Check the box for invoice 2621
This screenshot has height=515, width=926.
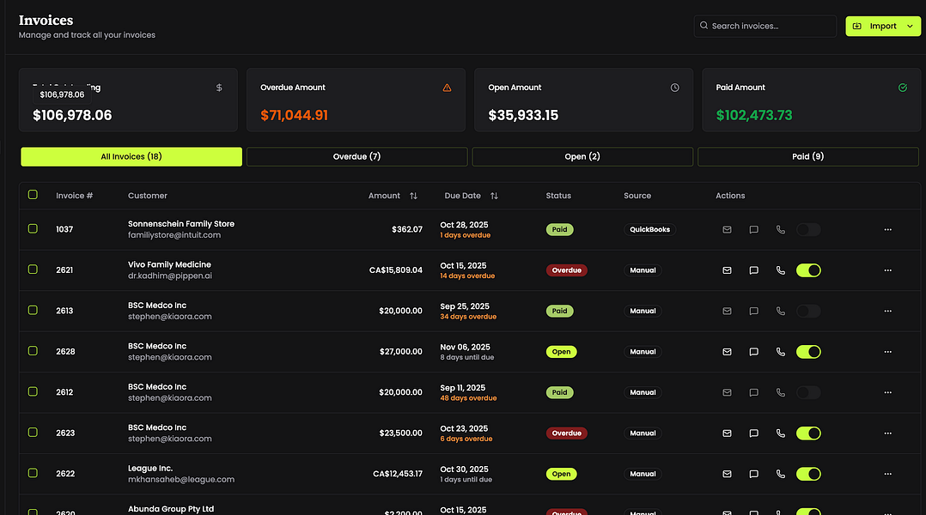pyautogui.click(x=33, y=269)
